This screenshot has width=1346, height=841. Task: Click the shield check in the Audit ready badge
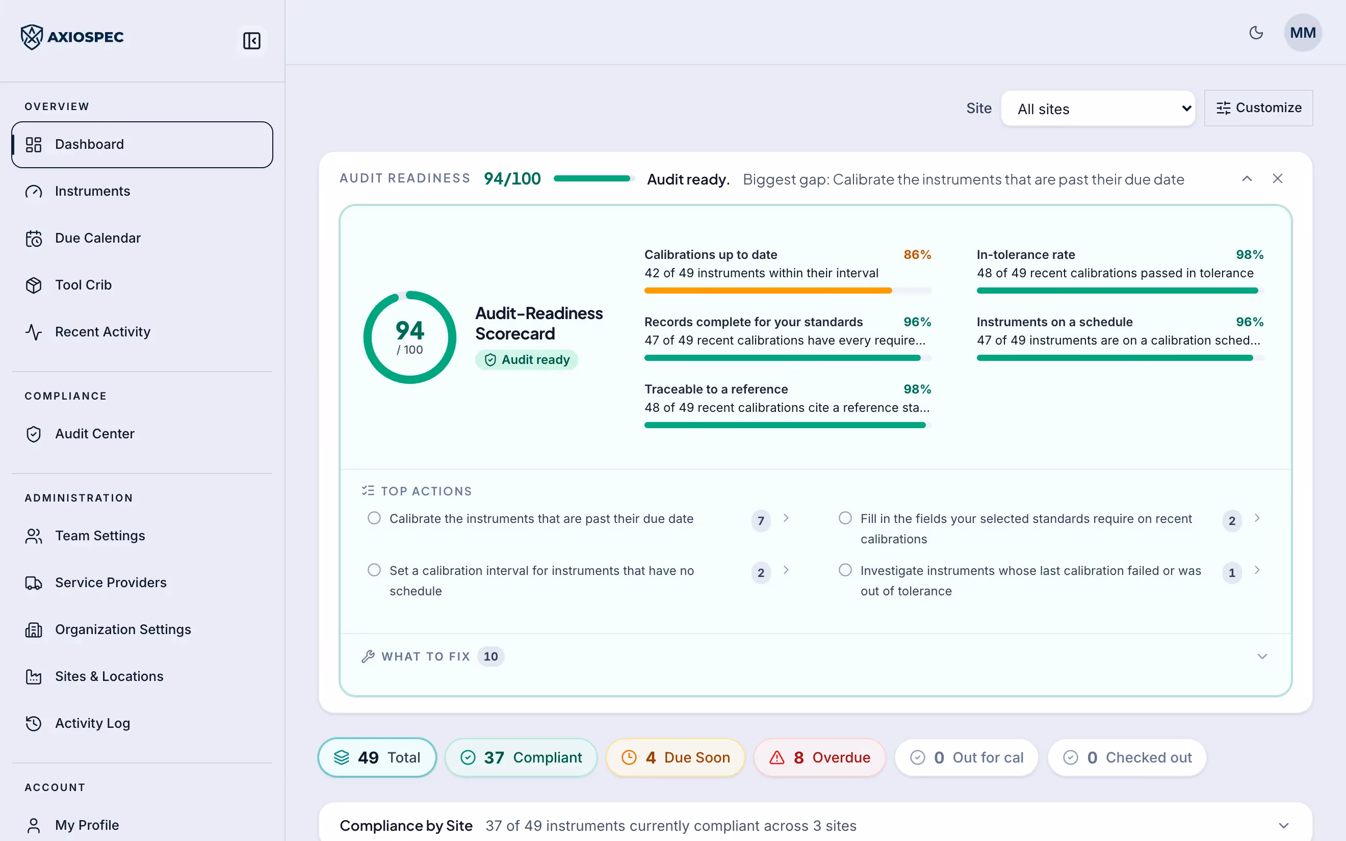490,360
